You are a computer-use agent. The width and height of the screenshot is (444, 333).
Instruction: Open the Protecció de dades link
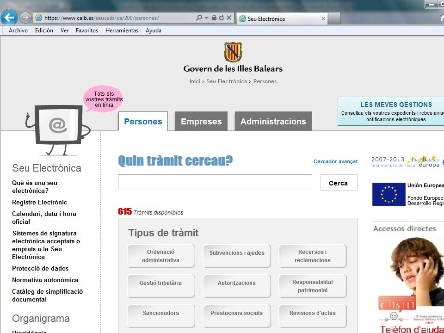pos(40,268)
